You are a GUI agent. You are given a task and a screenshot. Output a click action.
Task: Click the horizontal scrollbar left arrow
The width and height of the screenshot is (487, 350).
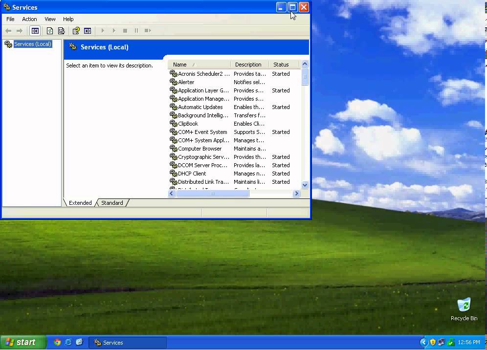172,193
